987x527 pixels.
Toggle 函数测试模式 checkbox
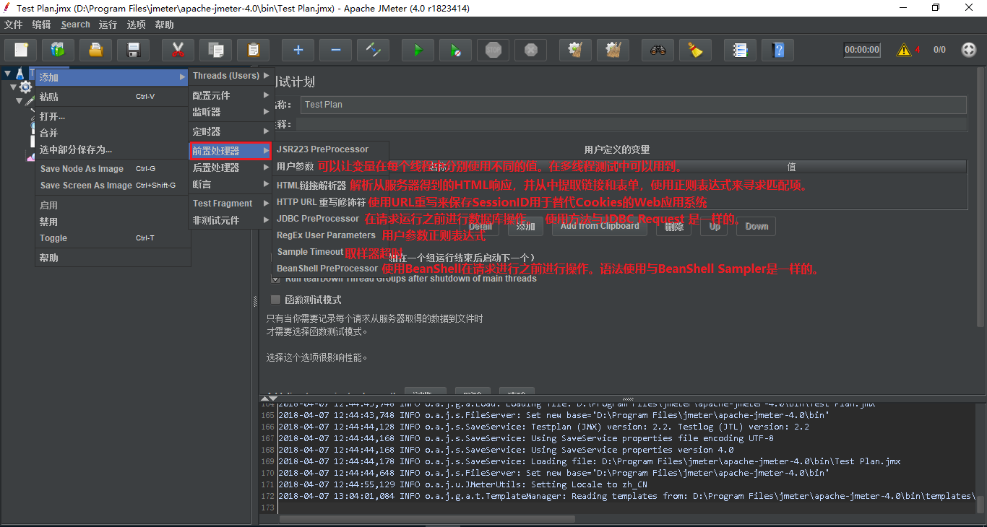point(275,300)
